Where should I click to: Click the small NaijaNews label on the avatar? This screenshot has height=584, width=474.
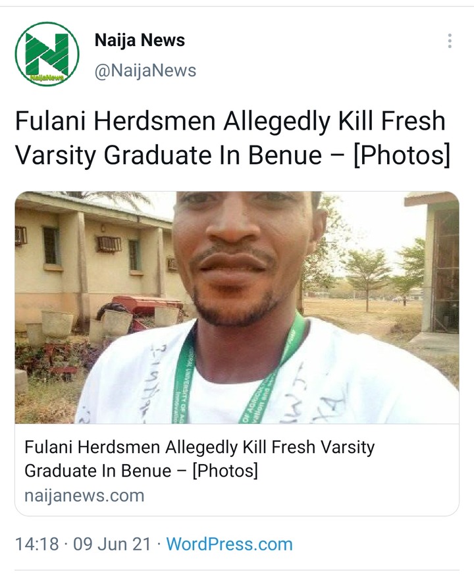point(47,77)
